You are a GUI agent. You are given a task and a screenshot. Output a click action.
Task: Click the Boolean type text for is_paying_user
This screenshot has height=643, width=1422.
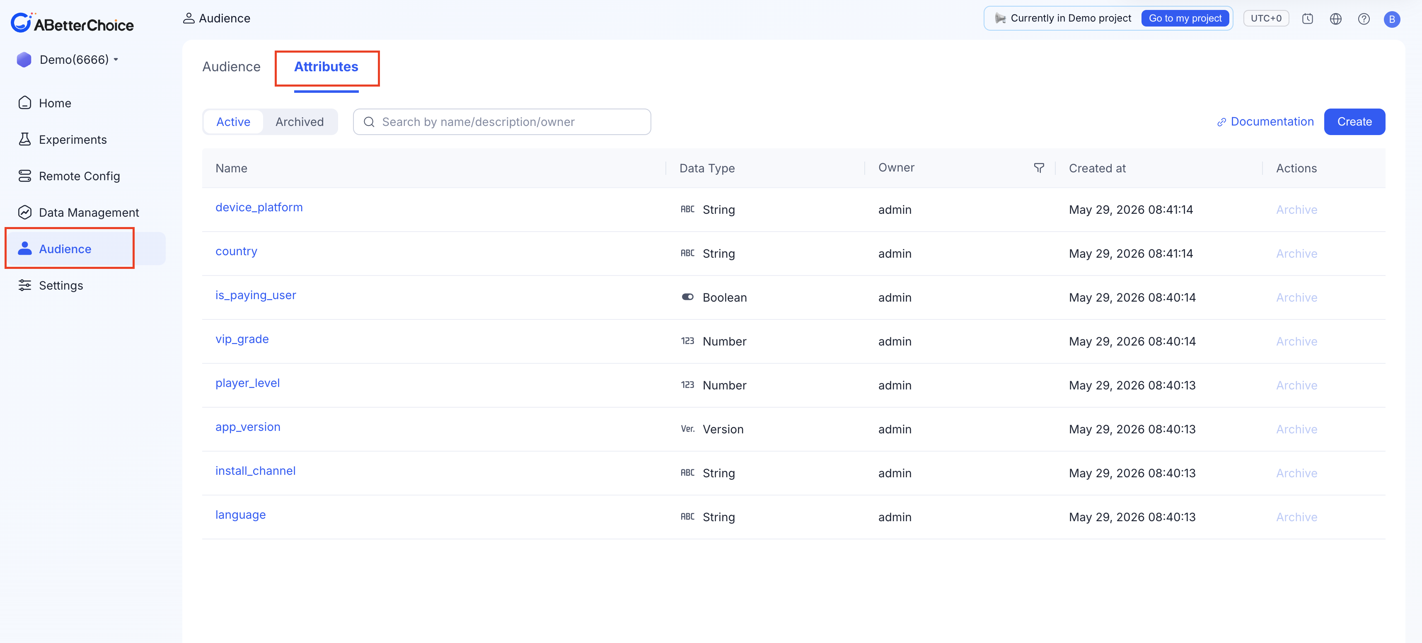[x=724, y=297]
